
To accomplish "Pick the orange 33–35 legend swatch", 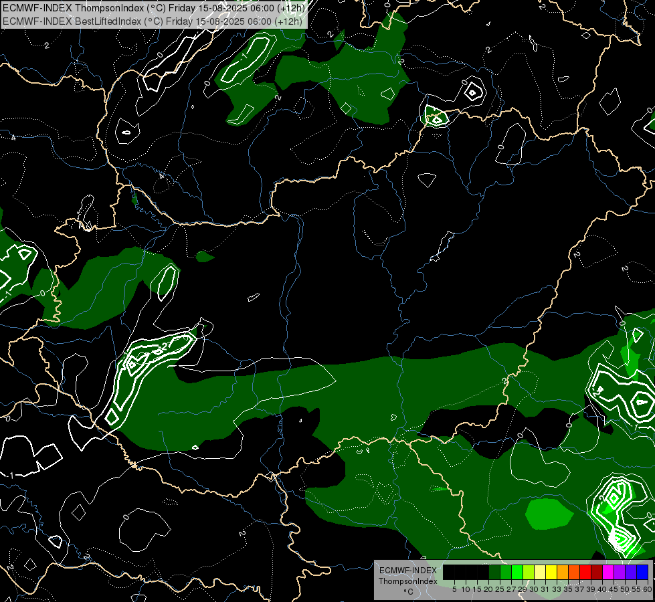I will coord(563,572).
